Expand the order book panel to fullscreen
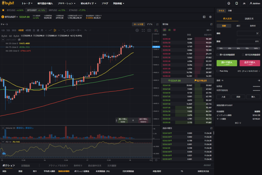Image resolution: width=262 pixels, height=175 pixels. (x=211, y=24)
